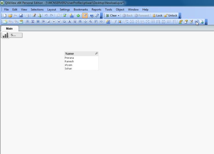Click the Clear selections button
Image resolution: width=214 pixels, height=154 pixels.
112,16
